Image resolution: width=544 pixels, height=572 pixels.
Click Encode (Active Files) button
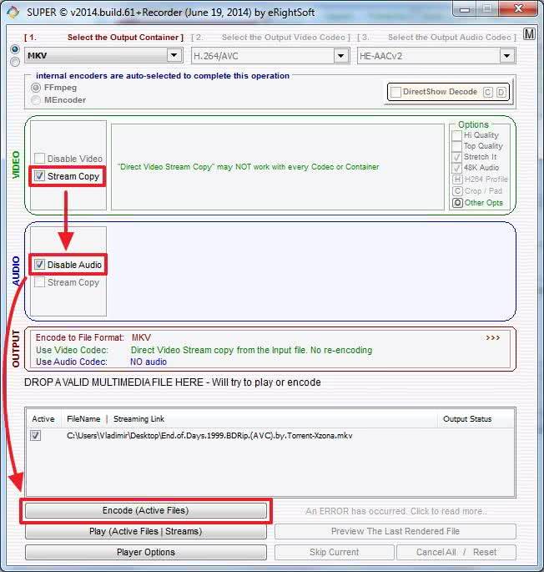click(x=146, y=511)
